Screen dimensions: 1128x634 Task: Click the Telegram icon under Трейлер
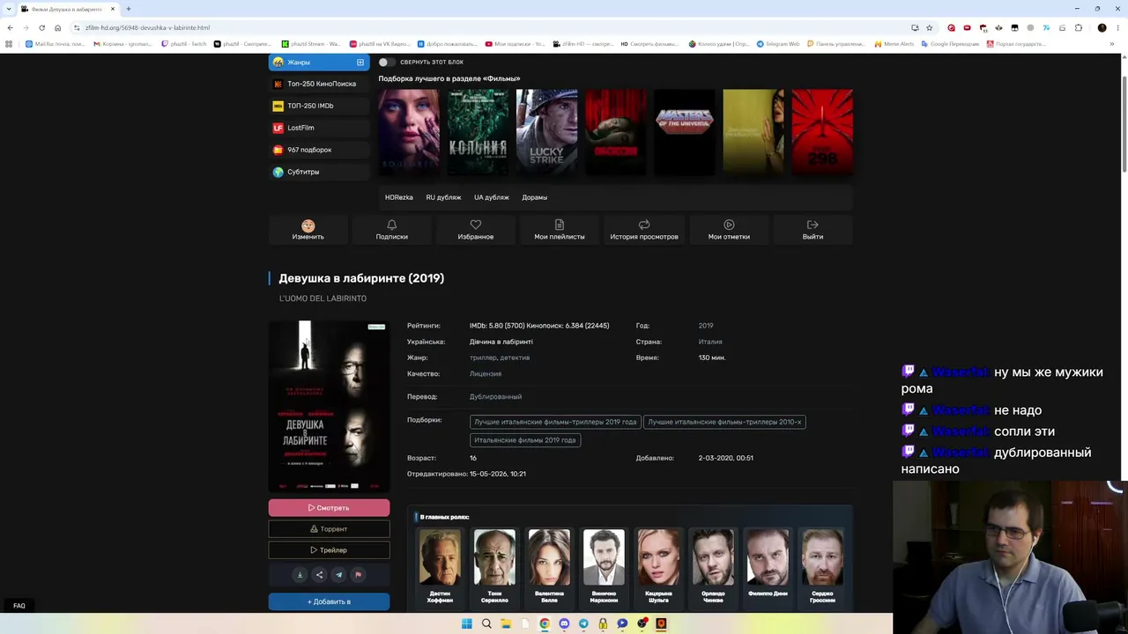pyautogui.click(x=338, y=575)
